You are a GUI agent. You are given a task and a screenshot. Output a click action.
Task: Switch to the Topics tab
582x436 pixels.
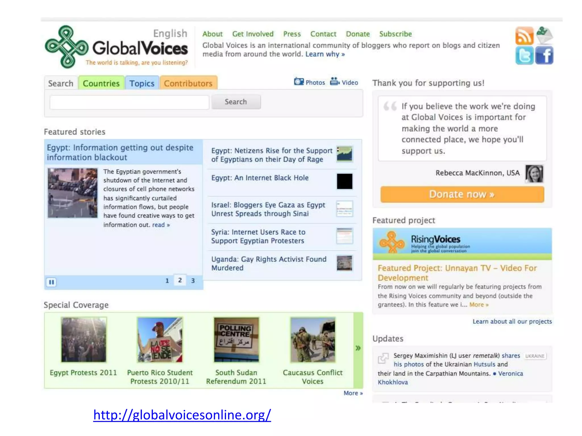coord(142,83)
